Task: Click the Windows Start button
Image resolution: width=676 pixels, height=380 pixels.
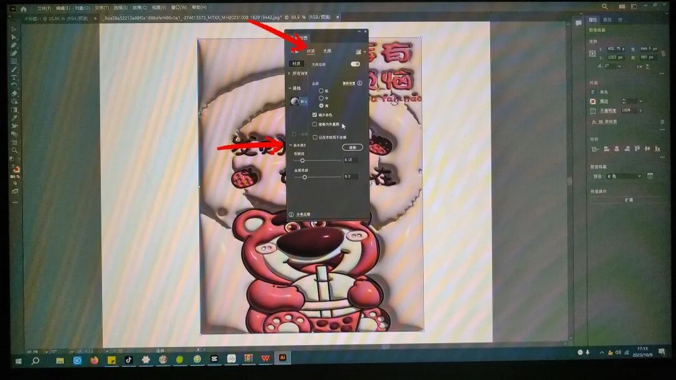Action: [19, 361]
